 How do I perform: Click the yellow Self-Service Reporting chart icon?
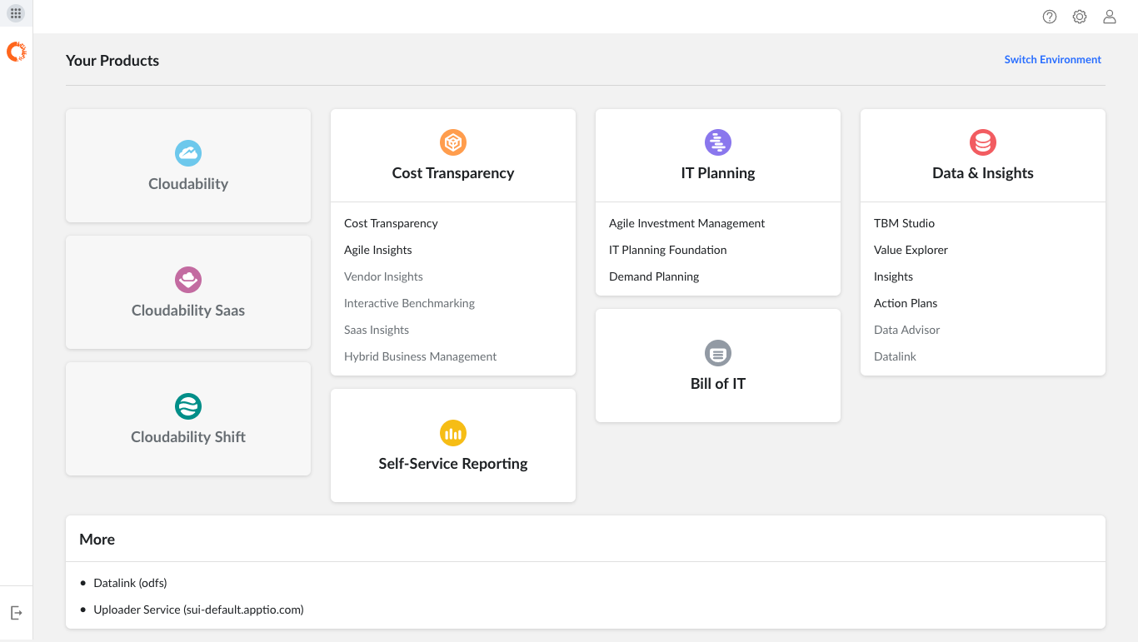453,433
